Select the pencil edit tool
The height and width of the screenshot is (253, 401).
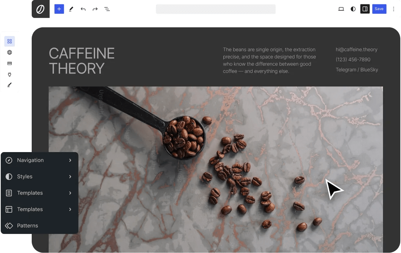[71, 9]
